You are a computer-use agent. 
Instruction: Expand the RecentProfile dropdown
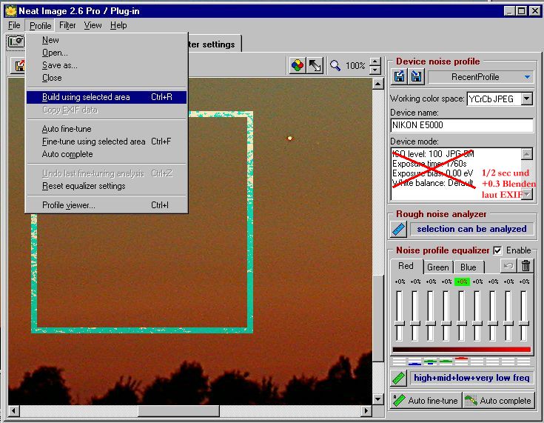click(526, 77)
